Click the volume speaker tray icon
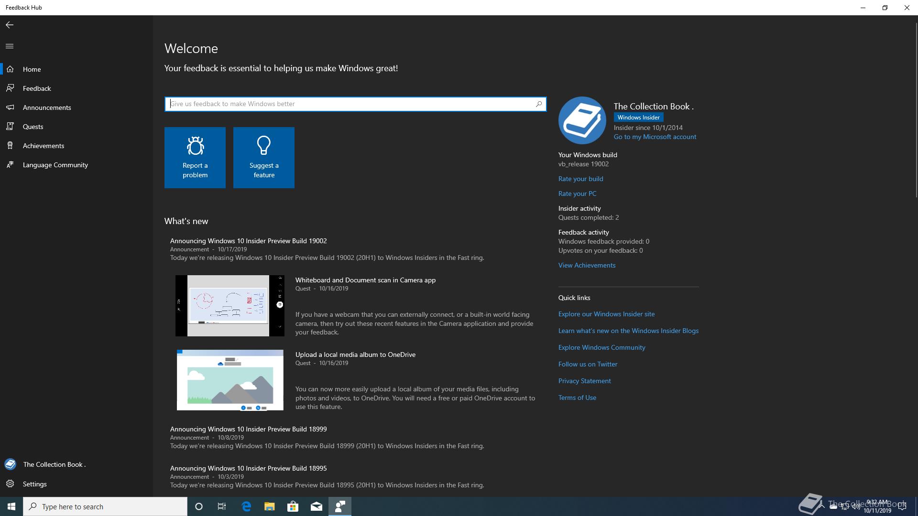The image size is (918, 516). pyautogui.click(x=856, y=506)
